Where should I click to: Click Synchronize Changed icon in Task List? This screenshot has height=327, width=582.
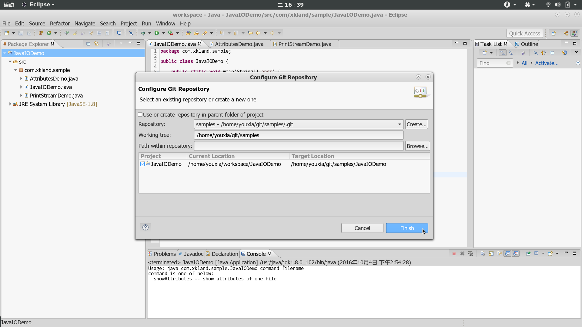pyautogui.click(x=564, y=53)
